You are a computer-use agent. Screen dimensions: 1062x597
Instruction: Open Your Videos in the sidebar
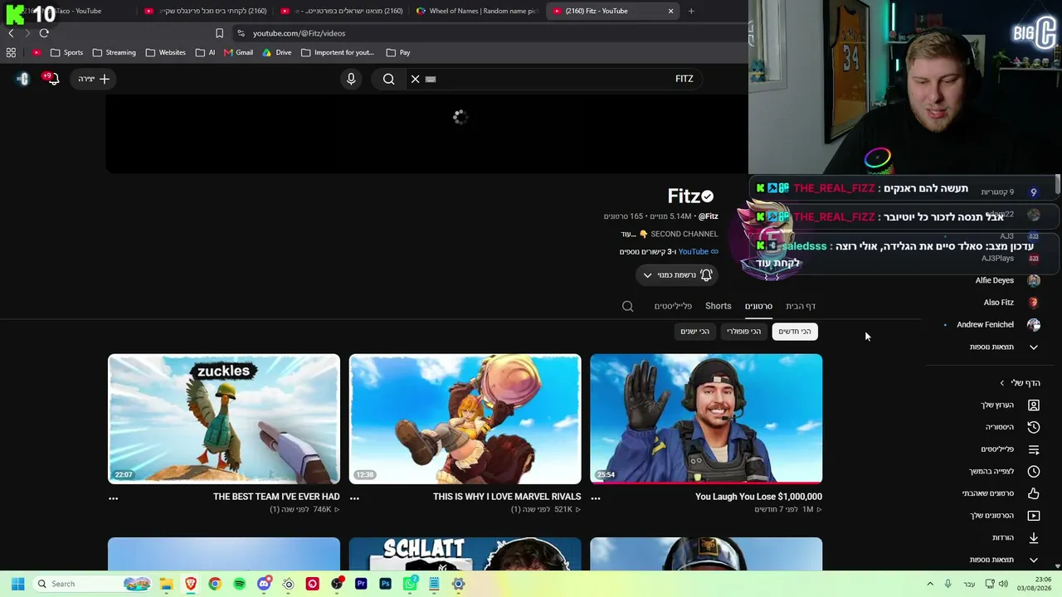click(x=1004, y=516)
